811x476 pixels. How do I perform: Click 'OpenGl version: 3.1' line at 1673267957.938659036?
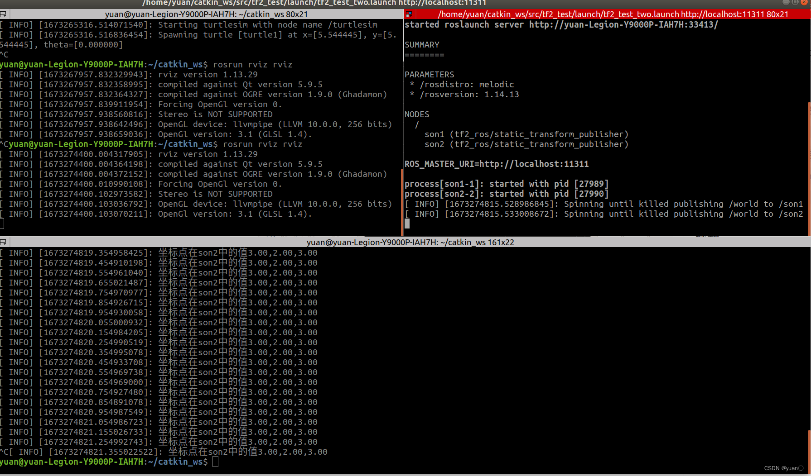click(156, 134)
